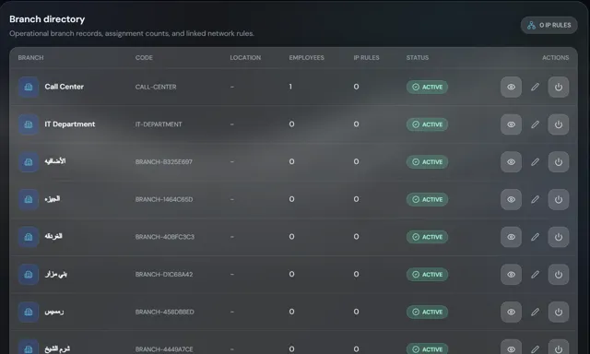The image size is (590, 354).
Task: Click power button for BRANCH-D1C68A42
Action: pyautogui.click(x=559, y=274)
